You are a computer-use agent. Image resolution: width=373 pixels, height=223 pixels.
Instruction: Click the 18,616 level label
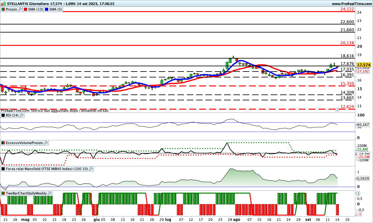point(347,56)
